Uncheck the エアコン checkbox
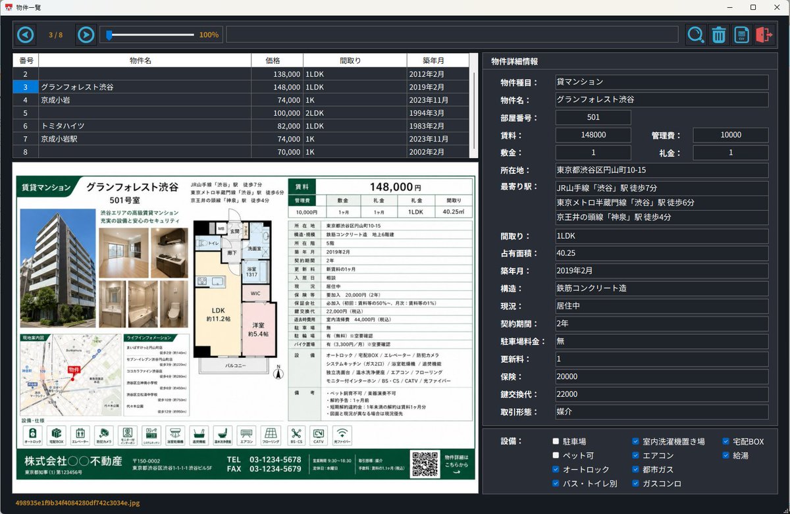Viewport: 790px width, 514px height. tap(636, 455)
